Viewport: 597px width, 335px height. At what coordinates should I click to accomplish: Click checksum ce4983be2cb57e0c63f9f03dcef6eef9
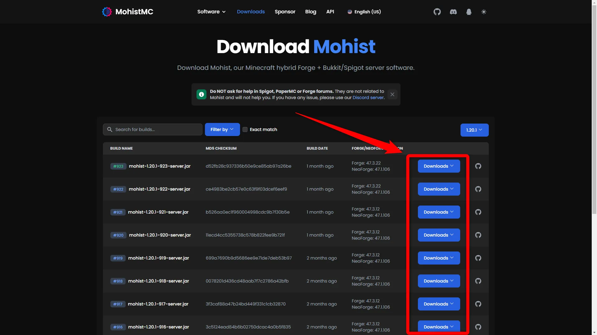point(246,189)
